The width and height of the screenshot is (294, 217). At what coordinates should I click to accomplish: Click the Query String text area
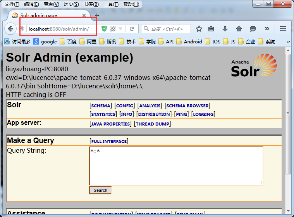click(176, 166)
